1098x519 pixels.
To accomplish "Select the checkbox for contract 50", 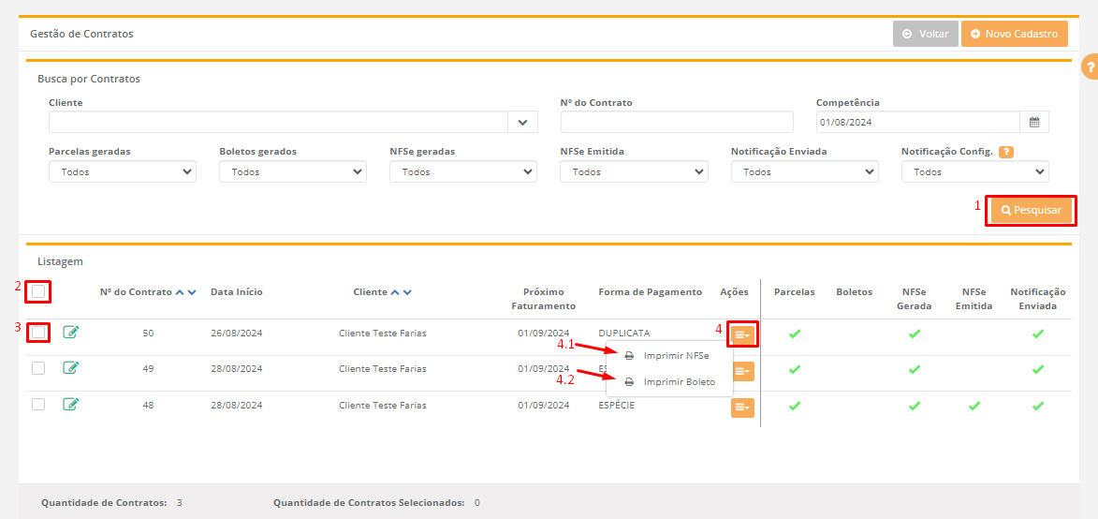I will point(38,332).
